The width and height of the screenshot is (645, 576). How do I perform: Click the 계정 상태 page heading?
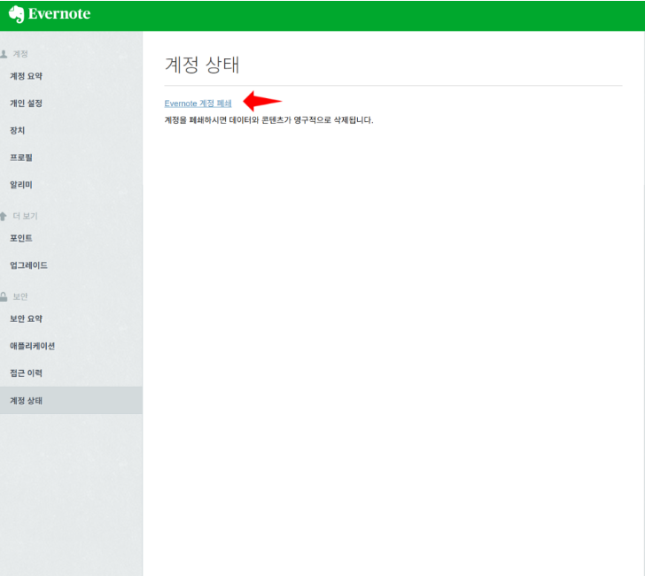click(x=202, y=65)
